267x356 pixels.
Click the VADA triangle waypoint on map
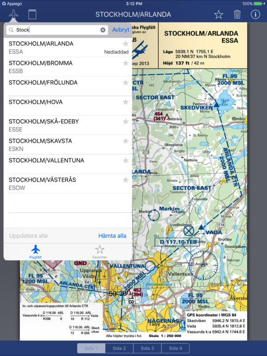201,227
